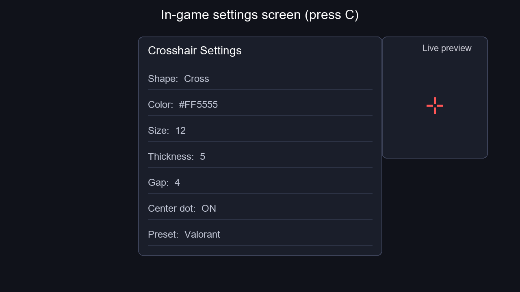Open the Shape option showing Cross
This screenshot has width=520, height=292.
tap(197, 79)
